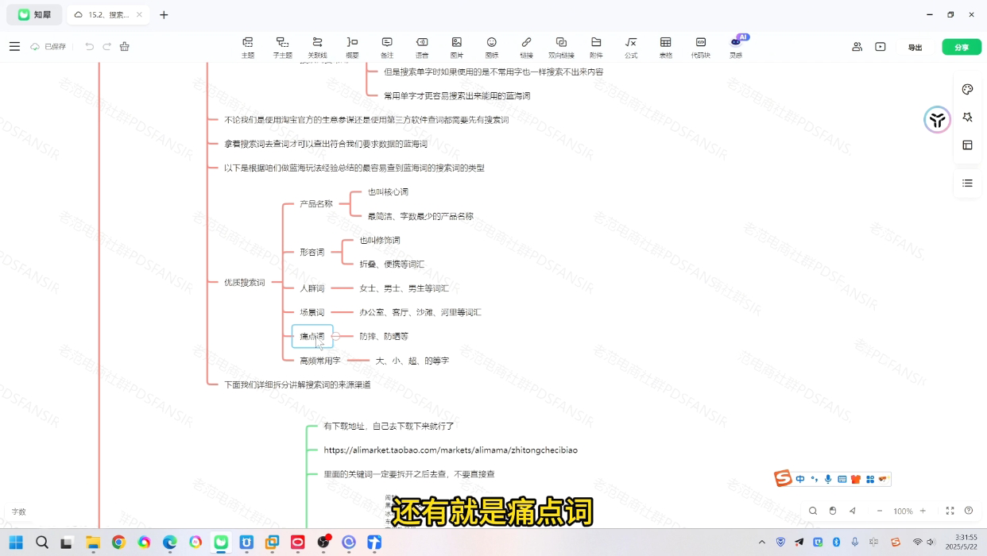Record a voice note using 语音
Image resolution: width=987 pixels, height=556 pixels.
click(x=422, y=46)
